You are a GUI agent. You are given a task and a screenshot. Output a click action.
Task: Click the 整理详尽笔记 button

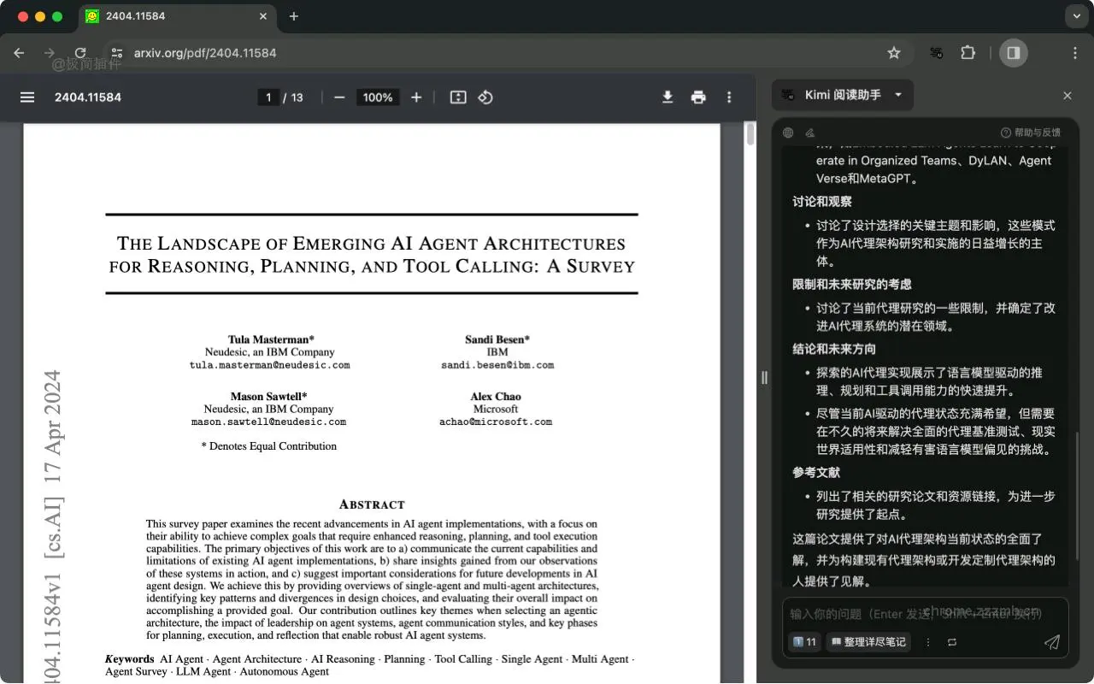click(868, 642)
